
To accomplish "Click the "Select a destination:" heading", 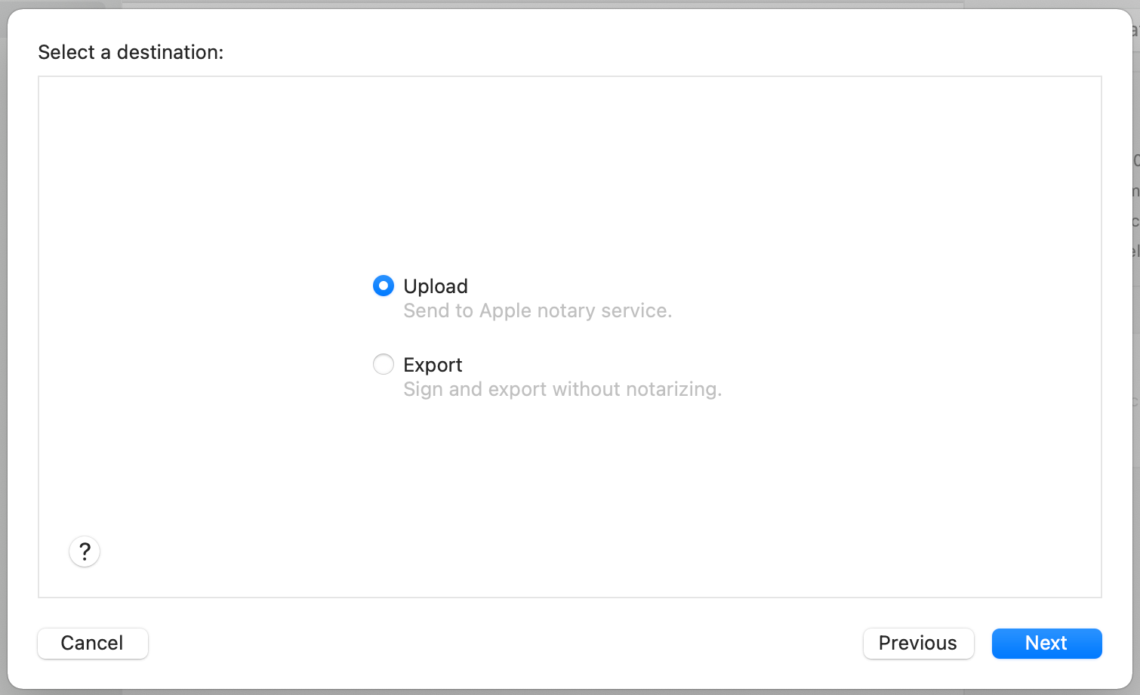I will [131, 52].
